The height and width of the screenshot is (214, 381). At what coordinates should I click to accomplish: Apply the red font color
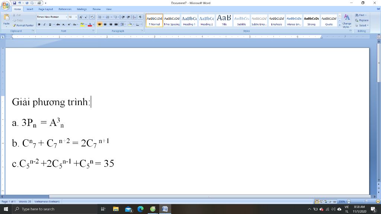click(x=90, y=24)
